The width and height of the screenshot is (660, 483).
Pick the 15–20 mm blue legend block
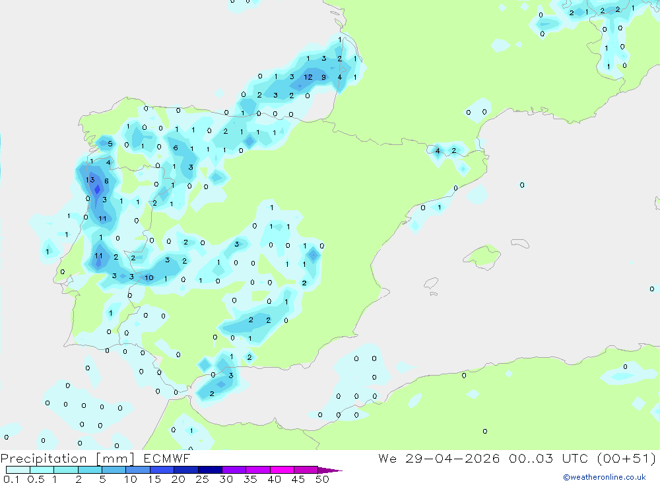click(x=162, y=470)
